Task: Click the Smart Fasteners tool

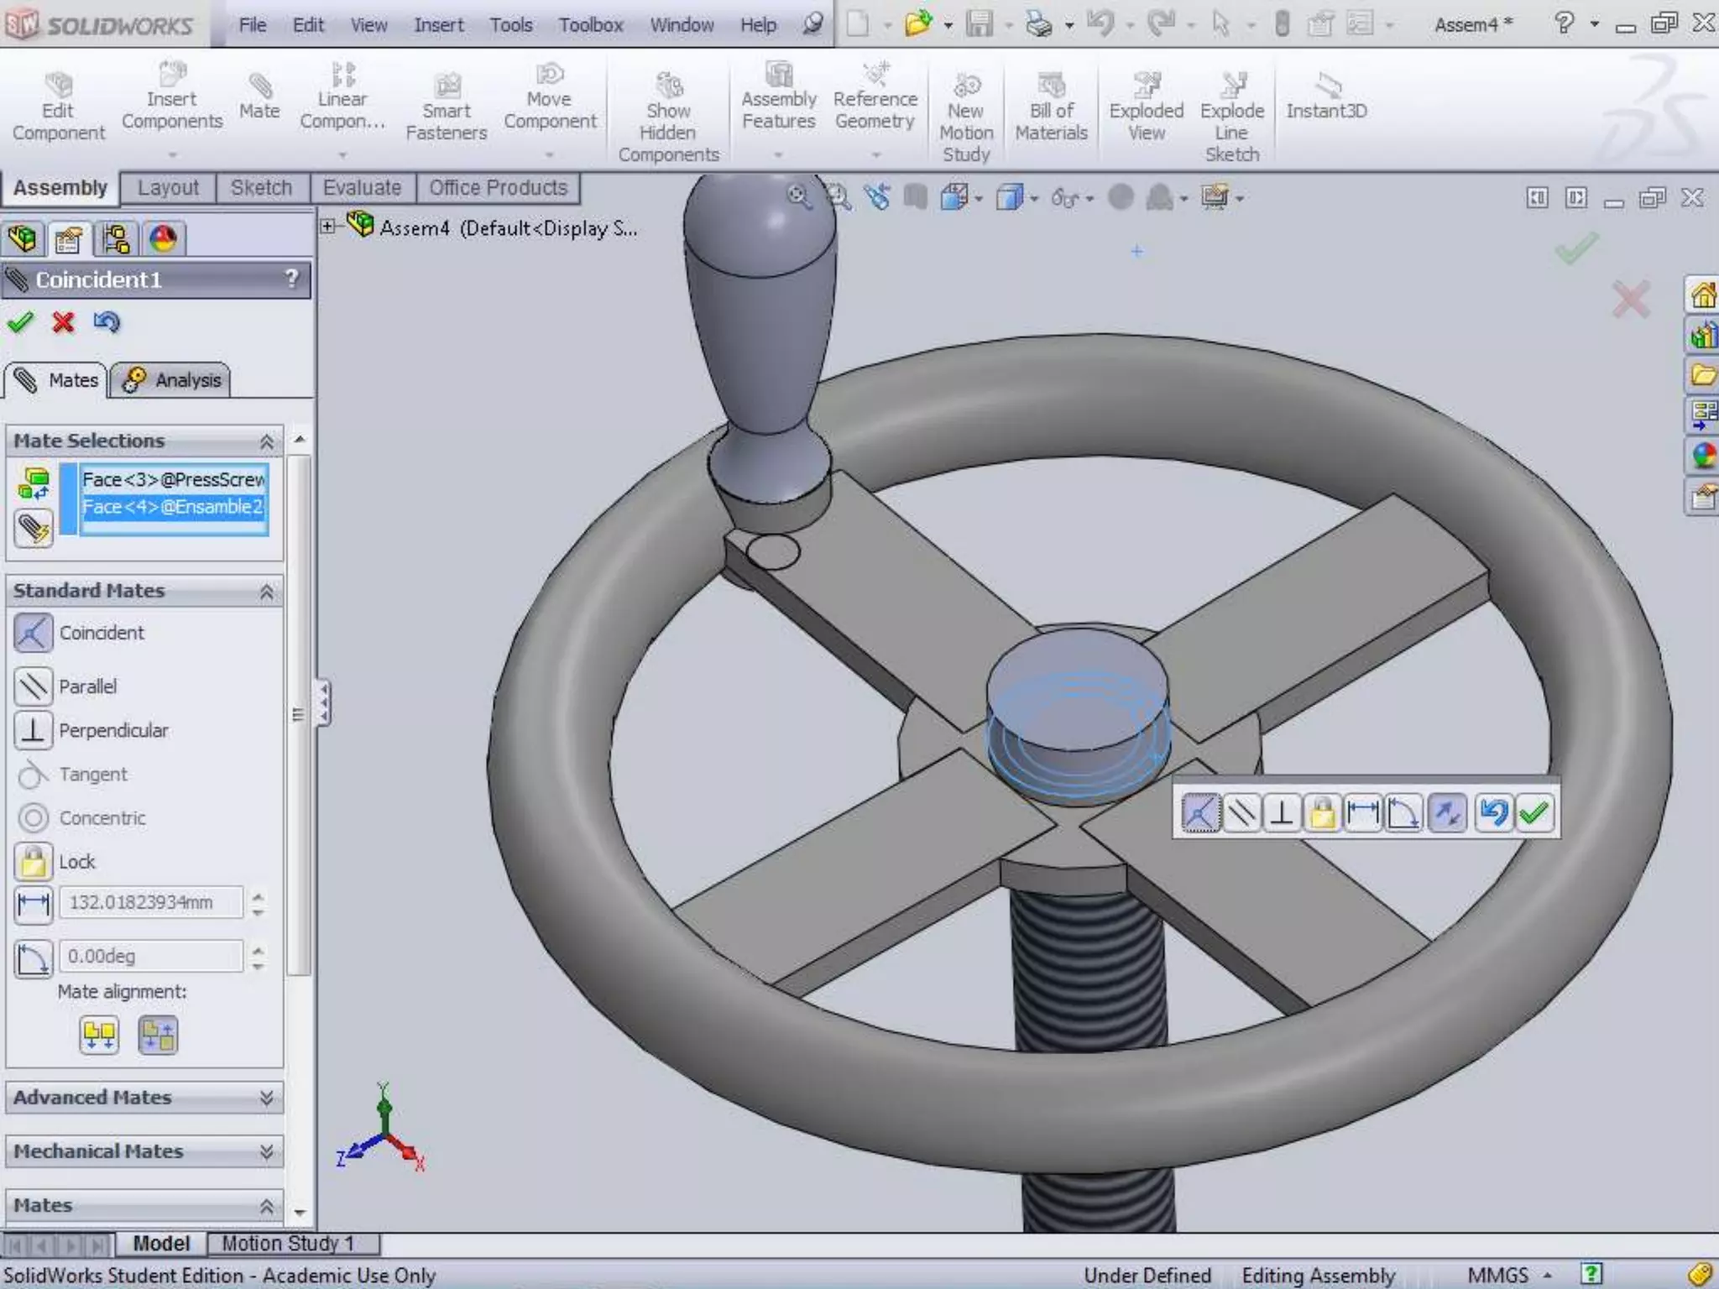Action: [446, 109]
